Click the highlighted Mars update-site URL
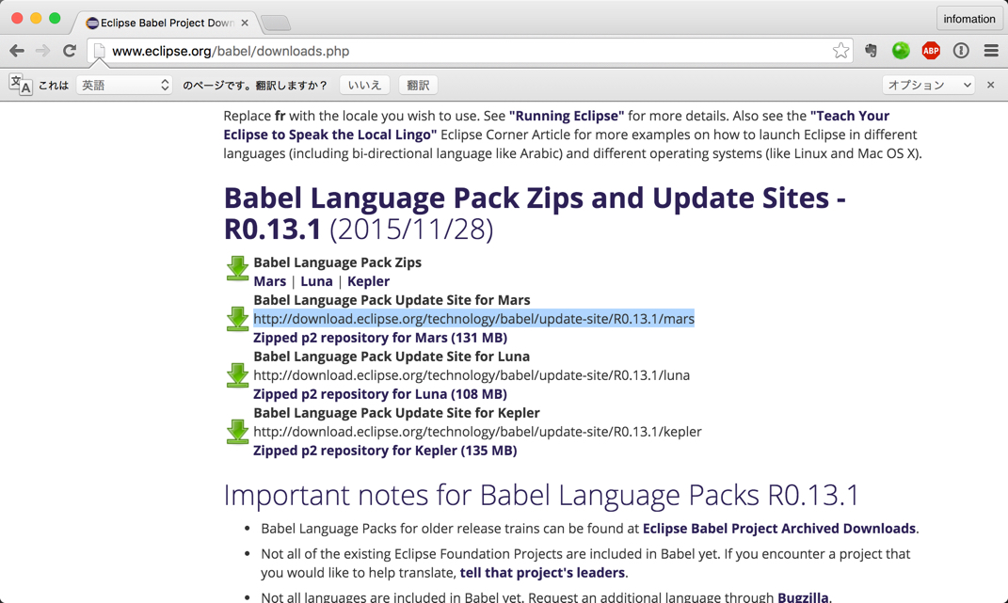The image size is (1008, 603). 473,319
